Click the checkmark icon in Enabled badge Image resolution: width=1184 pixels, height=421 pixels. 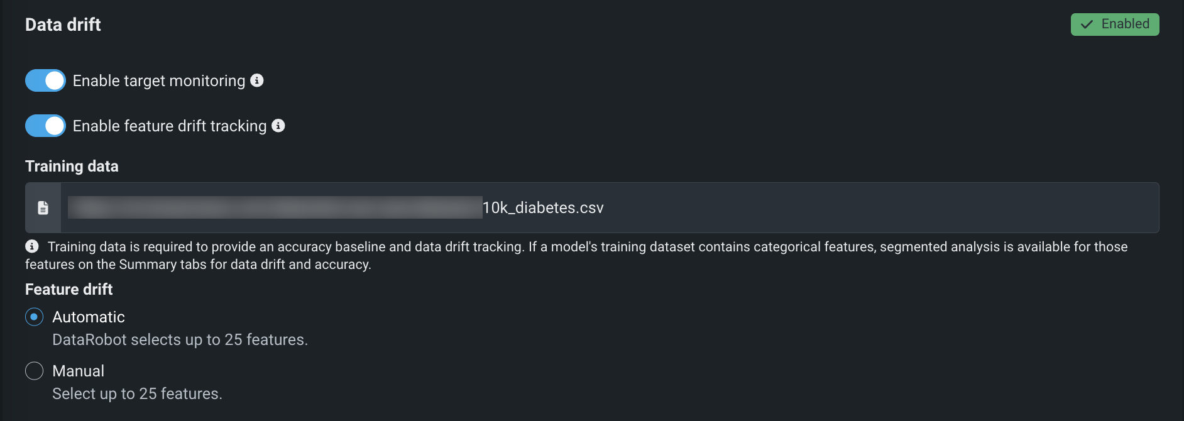point(1087,25)
